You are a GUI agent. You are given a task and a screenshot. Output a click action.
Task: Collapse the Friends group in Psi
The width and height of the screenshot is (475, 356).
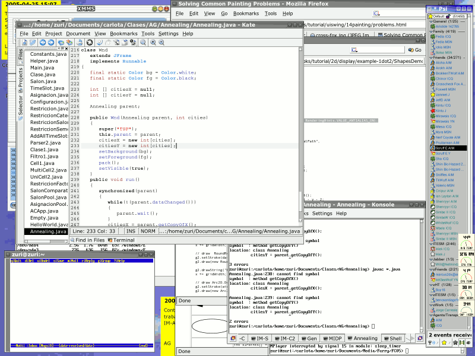point(431,58)
